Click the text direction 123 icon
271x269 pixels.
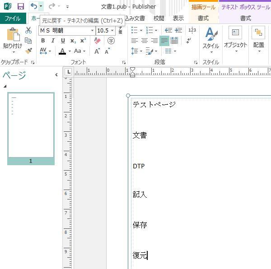[x=192, y=30]
